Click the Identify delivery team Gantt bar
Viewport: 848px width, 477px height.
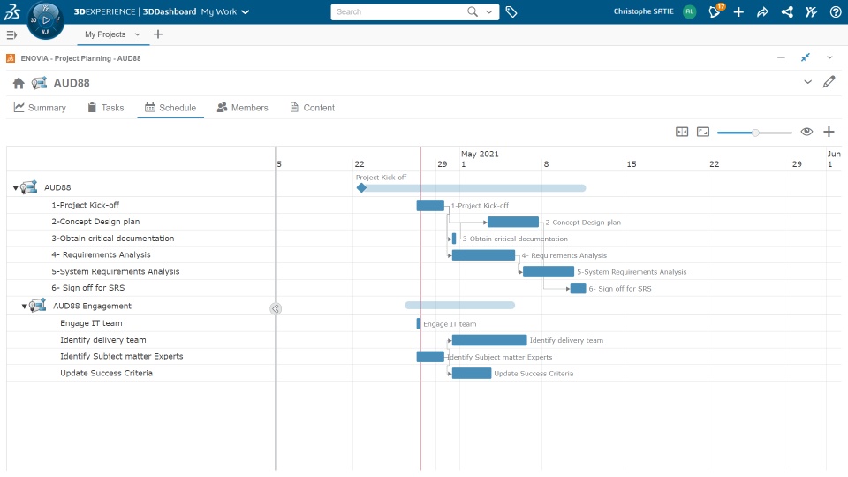pos(489,339)
